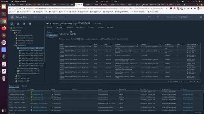Open a new Chrome tab
This screenshot has width=204, height=114.
click(184, 4)
